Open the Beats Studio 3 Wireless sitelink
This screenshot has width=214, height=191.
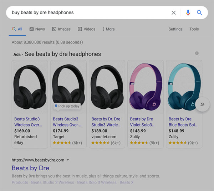click(52, 182)
